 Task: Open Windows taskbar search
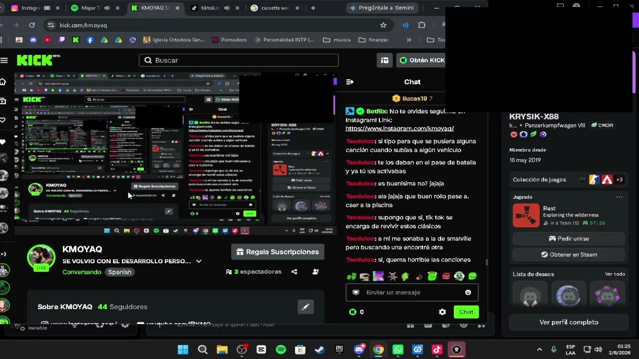point(203,350)
